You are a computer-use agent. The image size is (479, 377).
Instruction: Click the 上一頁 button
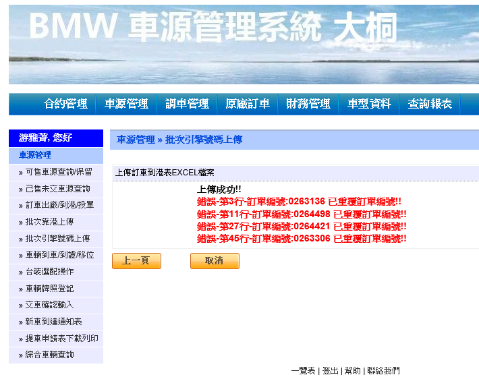click(x=136, y=261)
